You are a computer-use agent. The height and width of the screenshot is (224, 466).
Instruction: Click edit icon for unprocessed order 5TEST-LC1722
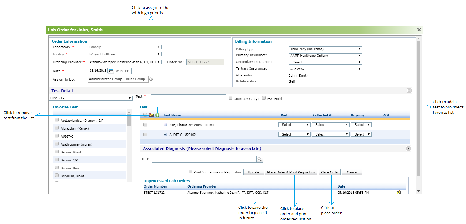[x=399, y=192]
